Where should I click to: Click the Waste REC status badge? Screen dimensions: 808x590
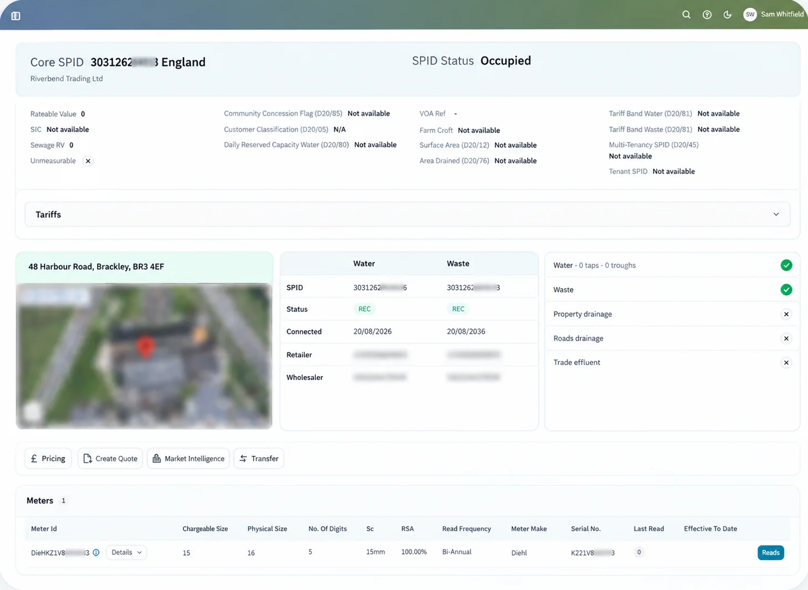pos(458,309)
